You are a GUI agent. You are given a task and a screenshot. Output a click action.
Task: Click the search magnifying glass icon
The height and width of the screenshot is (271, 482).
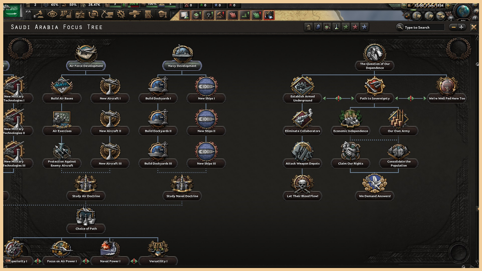pos(400,27)
